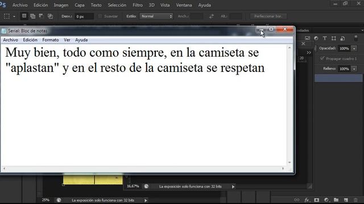364x204 pixels.
Task: Open Photoshop Filtro menu
Action: pos(138,5)
